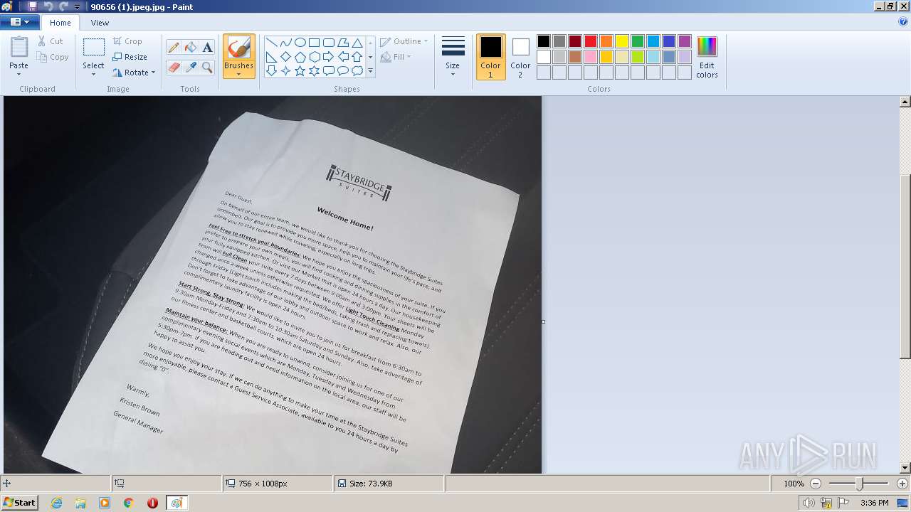Open the line Size dropdown
This screenshot has width=911, height=512.
click(x=453, y=57)
